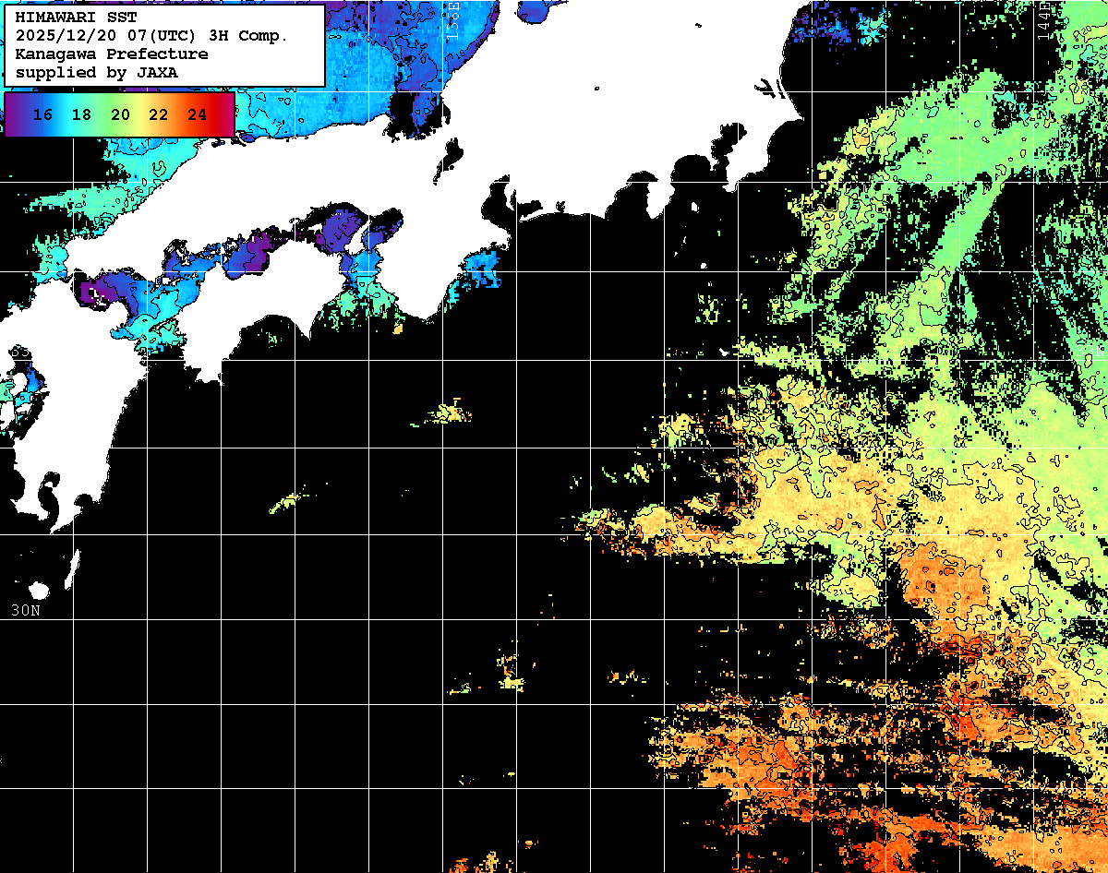Viewport: 1108px width, 873px height.
Task: Select the Kanagawa Prefecture label
Action: click(x=111, y=54)
